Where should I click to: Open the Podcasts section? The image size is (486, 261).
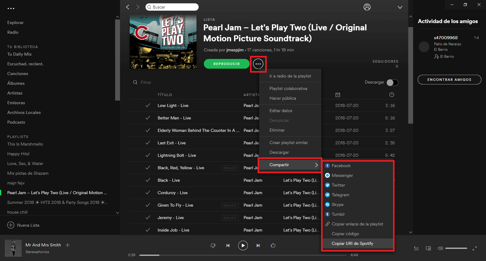click(x=16, y=122)
